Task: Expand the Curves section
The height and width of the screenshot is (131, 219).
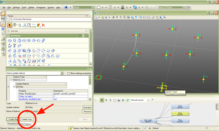Action: point(86,31)
